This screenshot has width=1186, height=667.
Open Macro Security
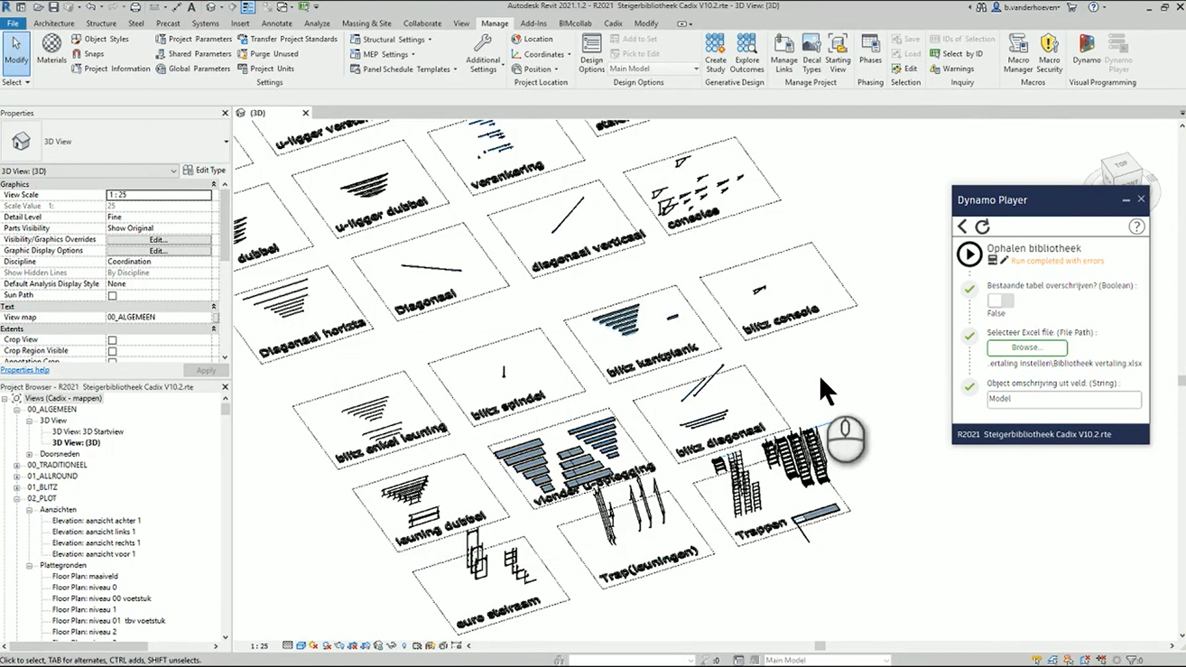1049,54
